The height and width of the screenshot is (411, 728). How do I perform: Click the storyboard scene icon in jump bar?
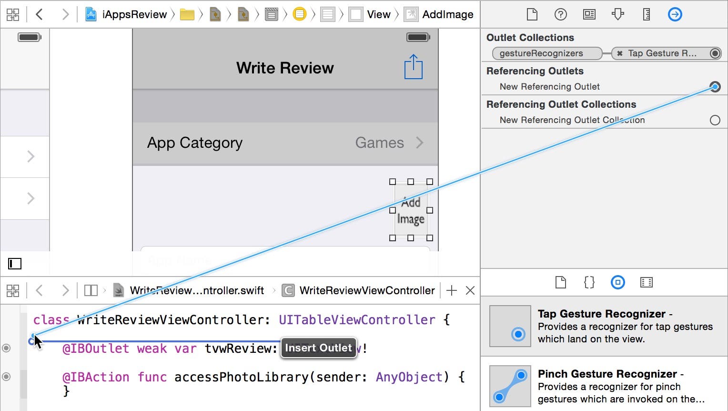[271, 15]
